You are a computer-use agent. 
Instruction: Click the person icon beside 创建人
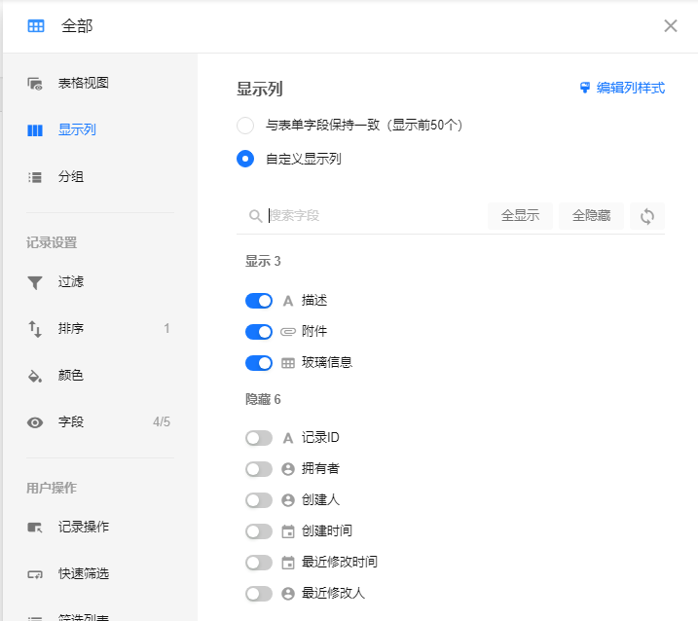pyautogui.click(x=288, y=500)
